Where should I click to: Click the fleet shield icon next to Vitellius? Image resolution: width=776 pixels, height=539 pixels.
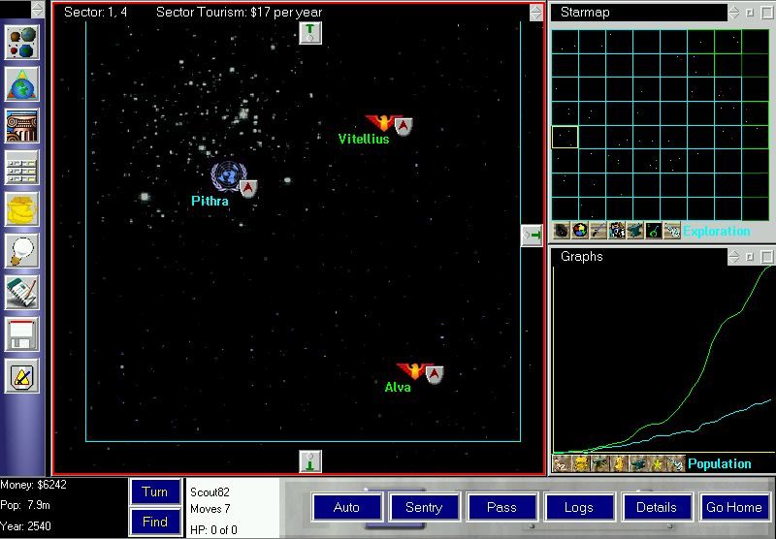click(x=404, y=127)
